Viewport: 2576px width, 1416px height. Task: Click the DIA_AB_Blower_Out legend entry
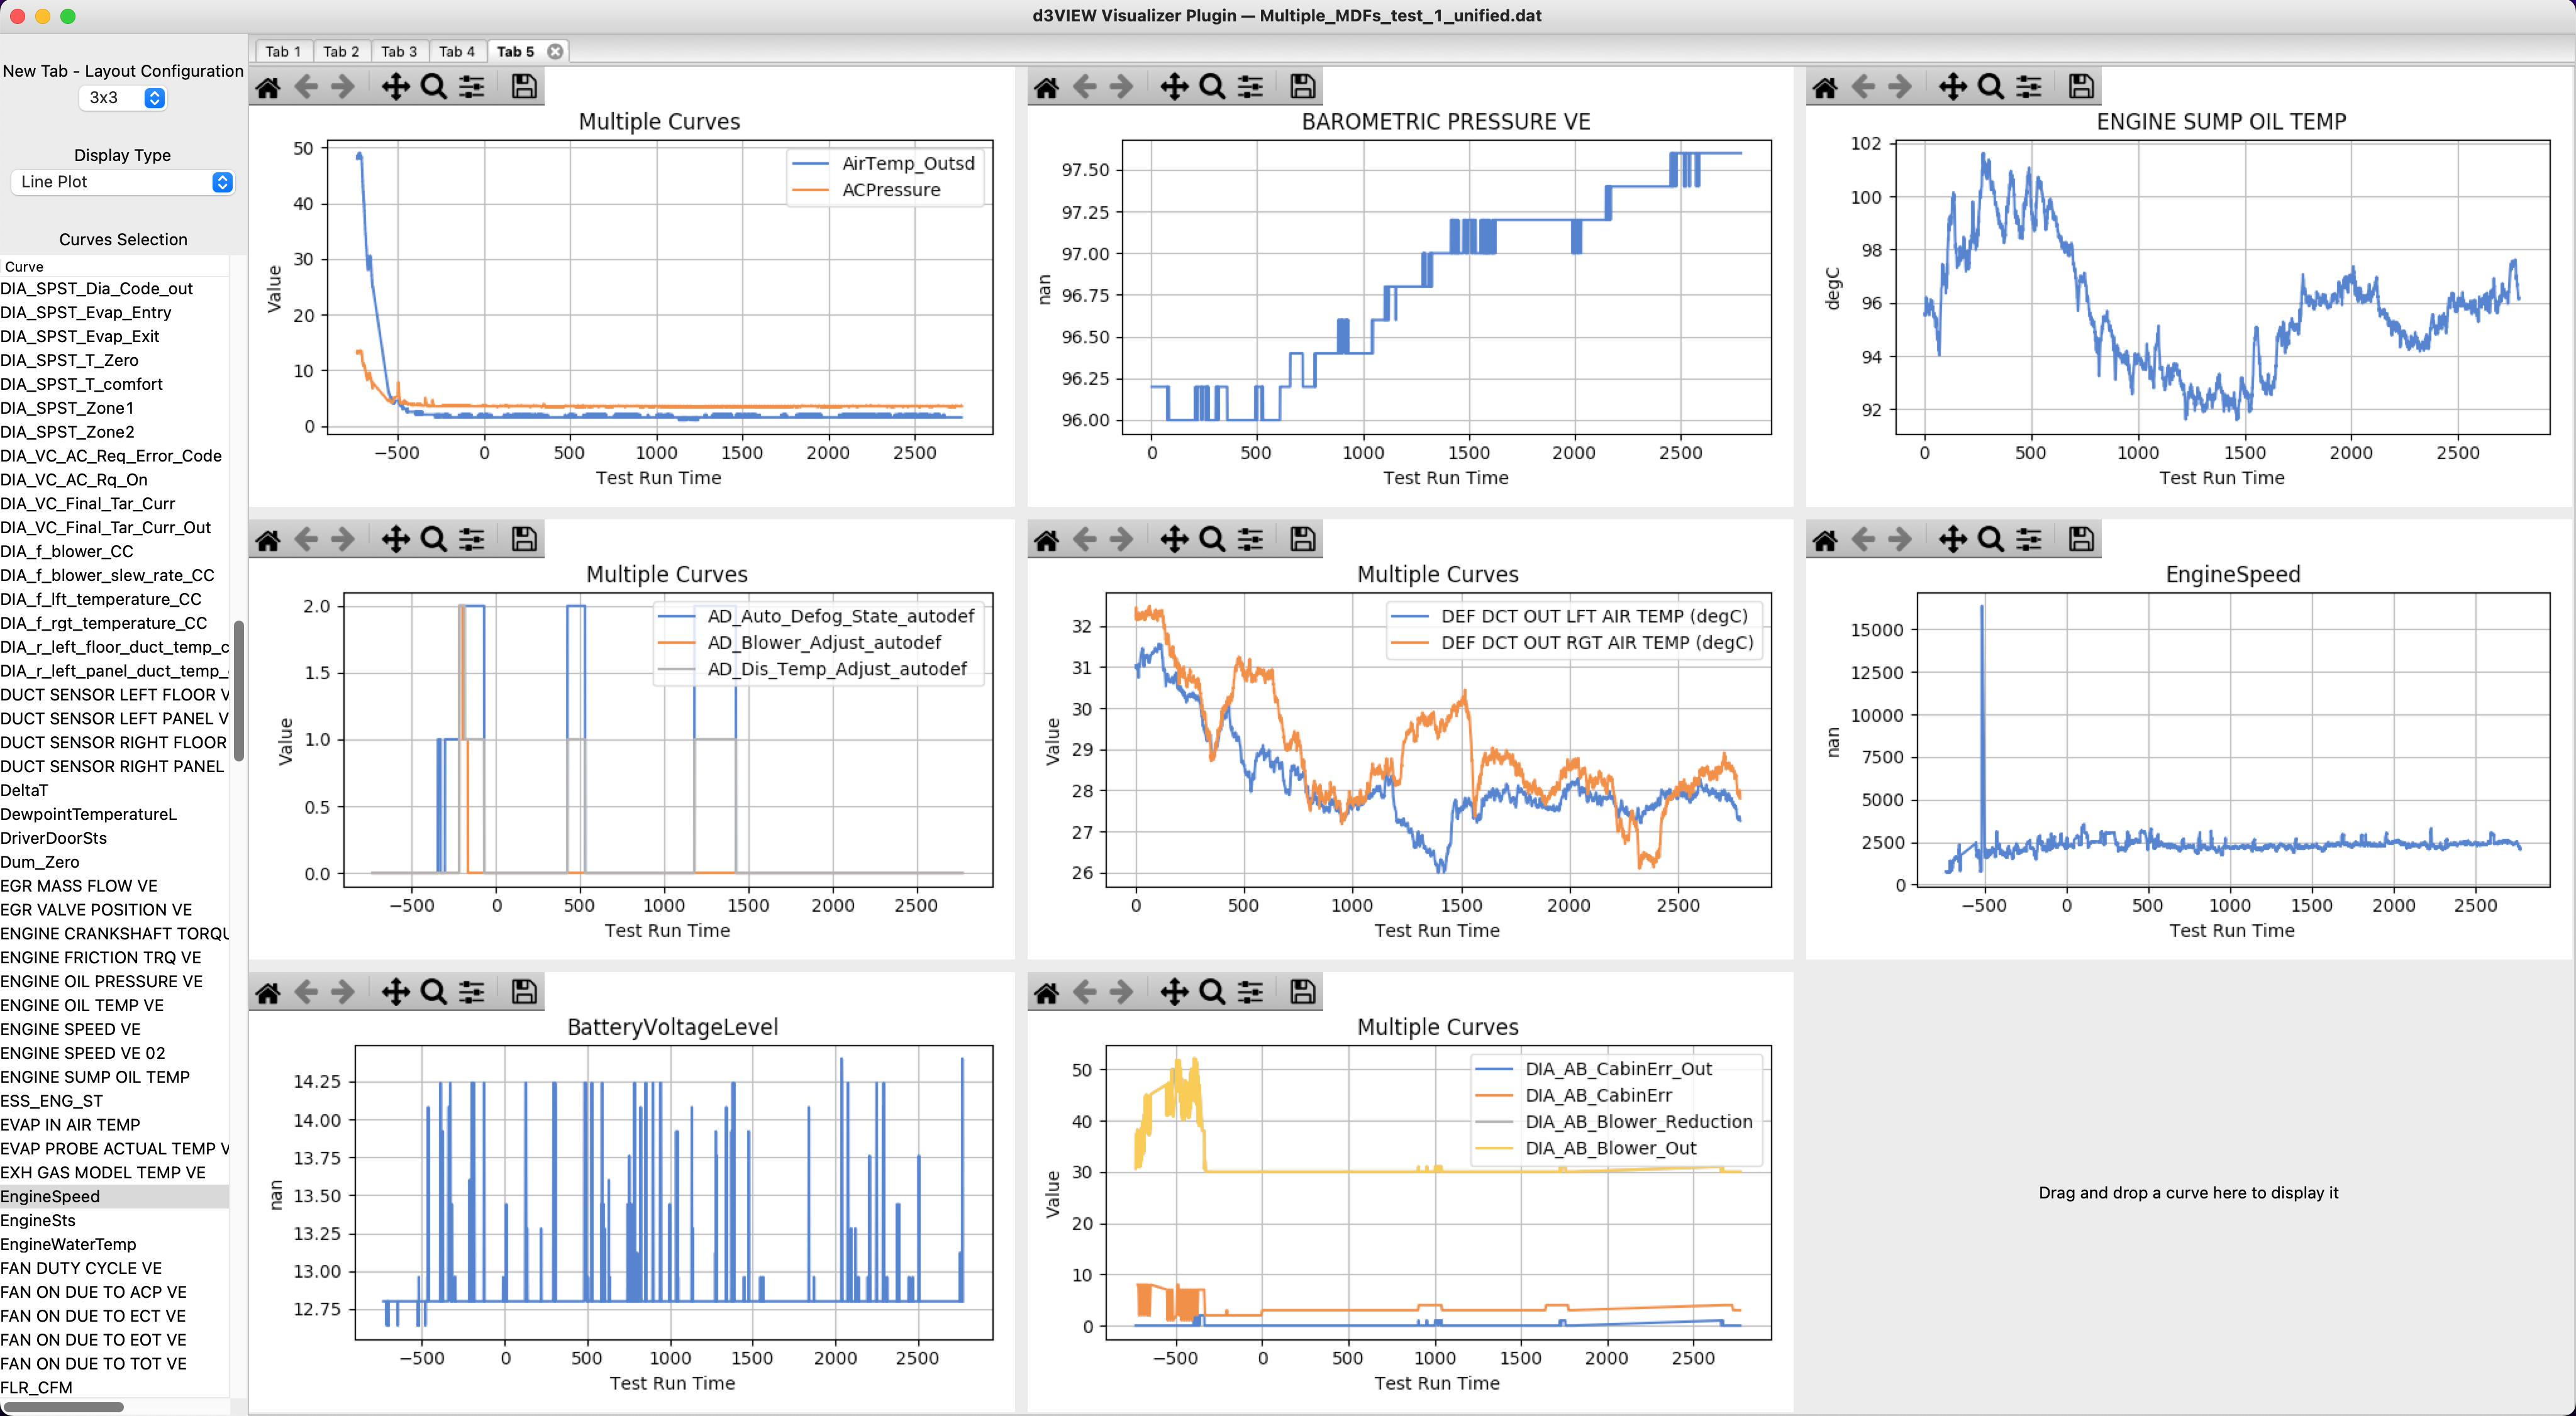[x=1610, y=1148]
